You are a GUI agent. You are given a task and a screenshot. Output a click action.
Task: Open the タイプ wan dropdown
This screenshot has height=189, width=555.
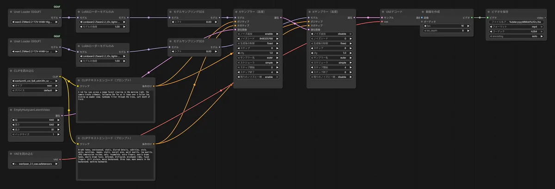pos(35,85)
